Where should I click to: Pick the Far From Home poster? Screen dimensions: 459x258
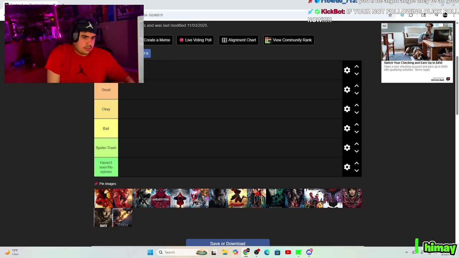click(x=256, y=198)
